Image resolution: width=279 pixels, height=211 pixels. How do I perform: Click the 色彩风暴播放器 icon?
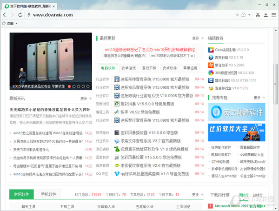pyautogui.click(x=117, y=132)
